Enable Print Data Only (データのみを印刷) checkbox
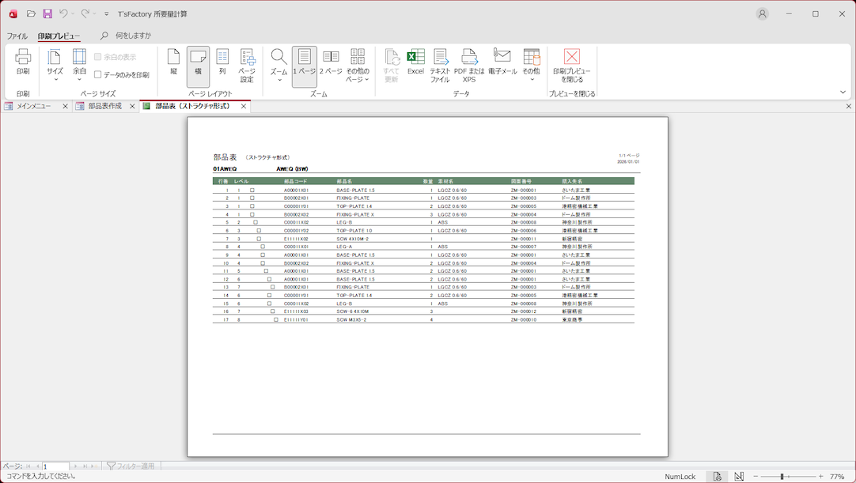Screen dimensions: 856x483 coord(98,75)
